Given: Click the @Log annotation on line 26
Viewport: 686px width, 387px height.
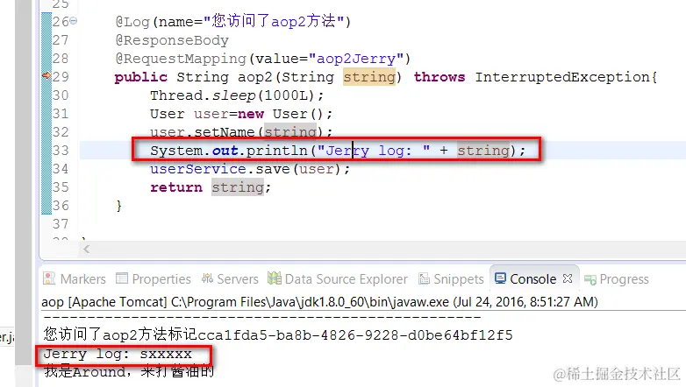Looking at the screenshot, I should point(132,21).
